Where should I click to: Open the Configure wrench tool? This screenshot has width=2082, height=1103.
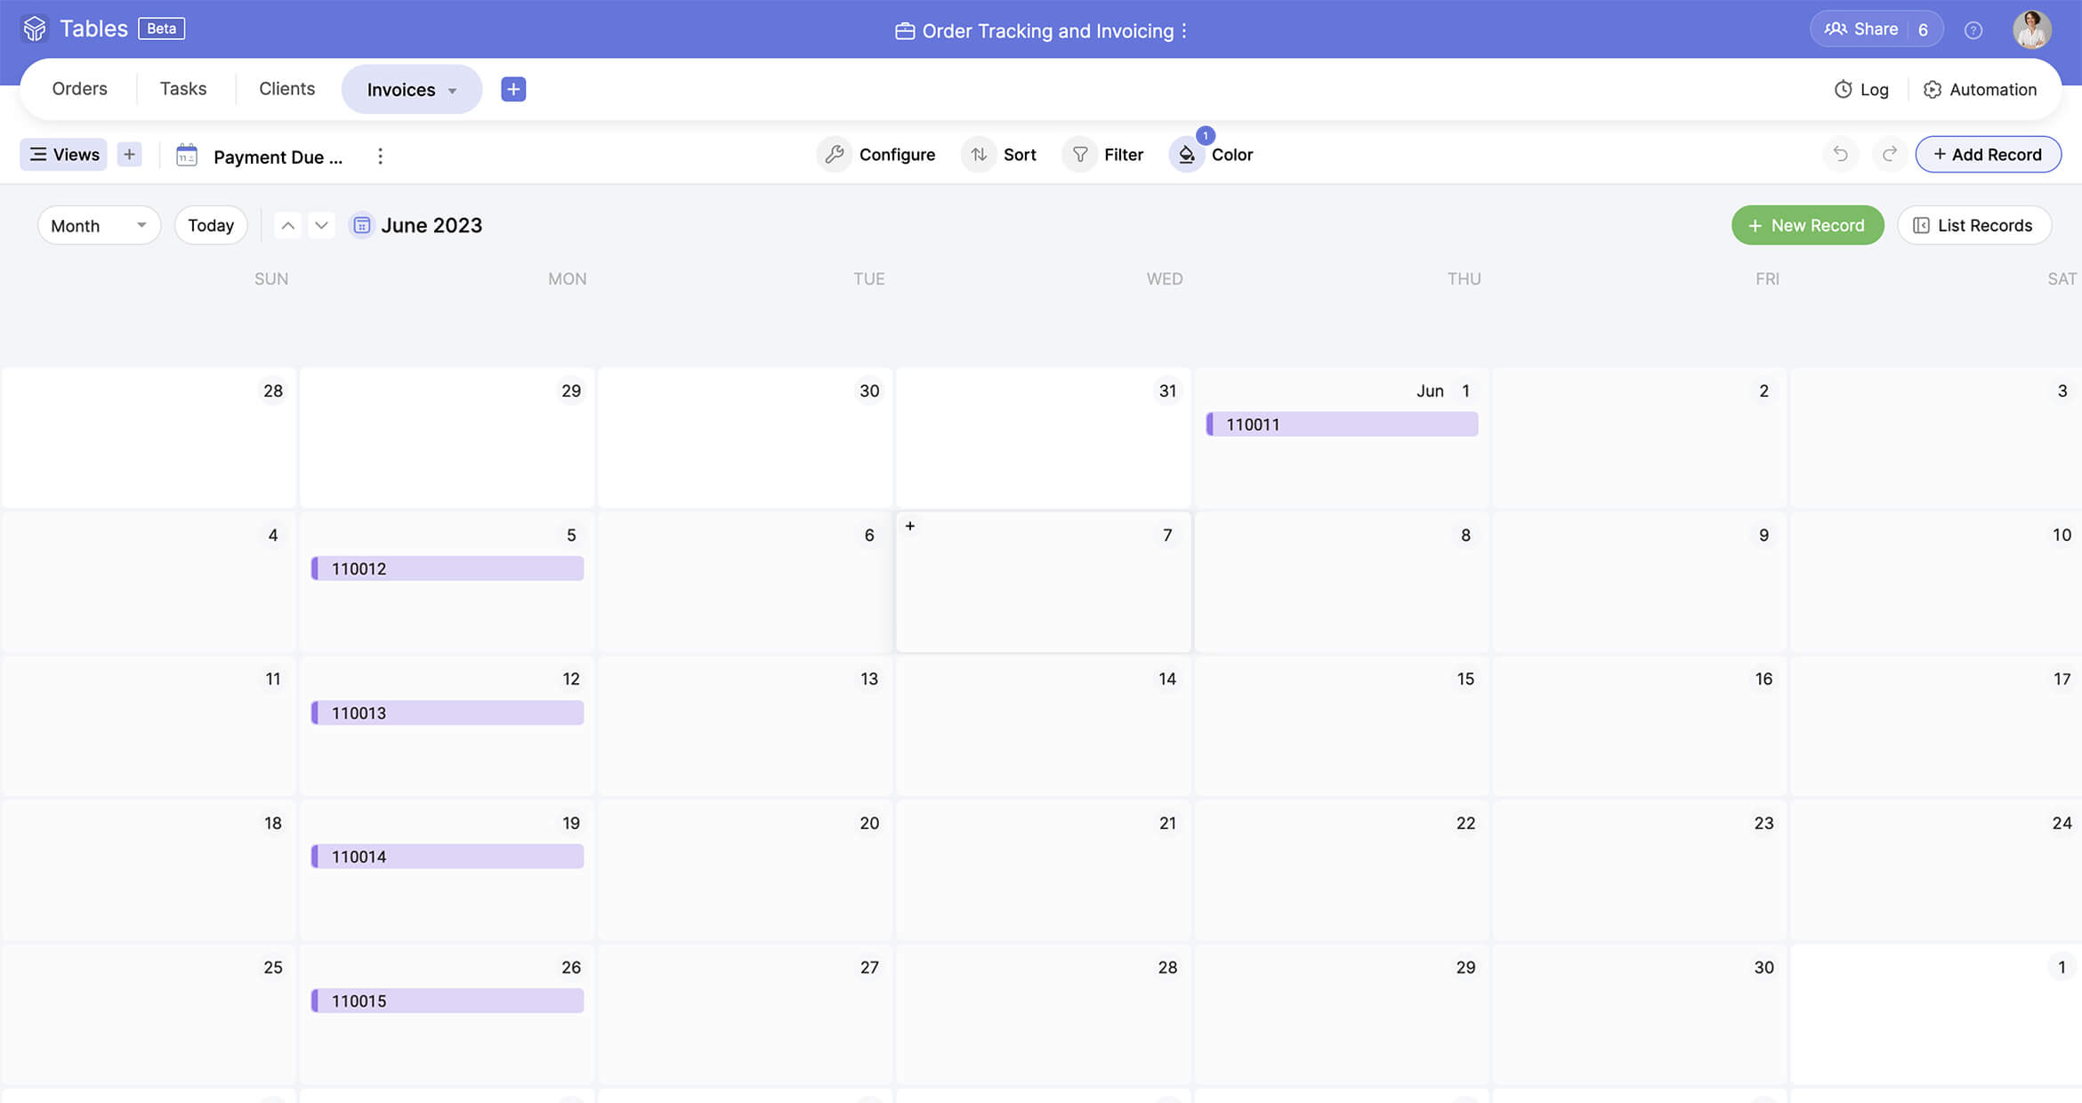(x=834, y=155)
